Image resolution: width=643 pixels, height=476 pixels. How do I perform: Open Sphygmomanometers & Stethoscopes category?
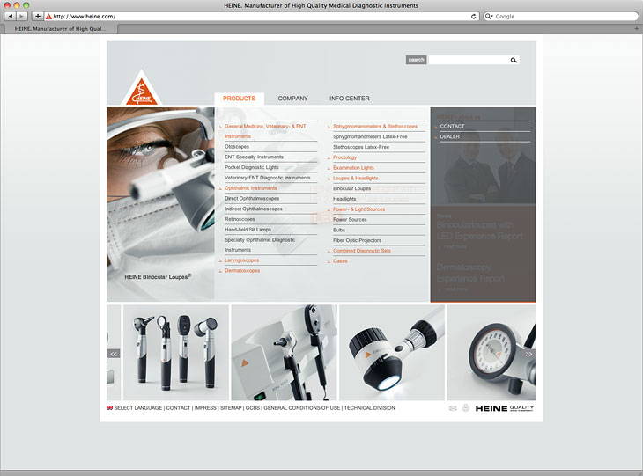(375, 126)
